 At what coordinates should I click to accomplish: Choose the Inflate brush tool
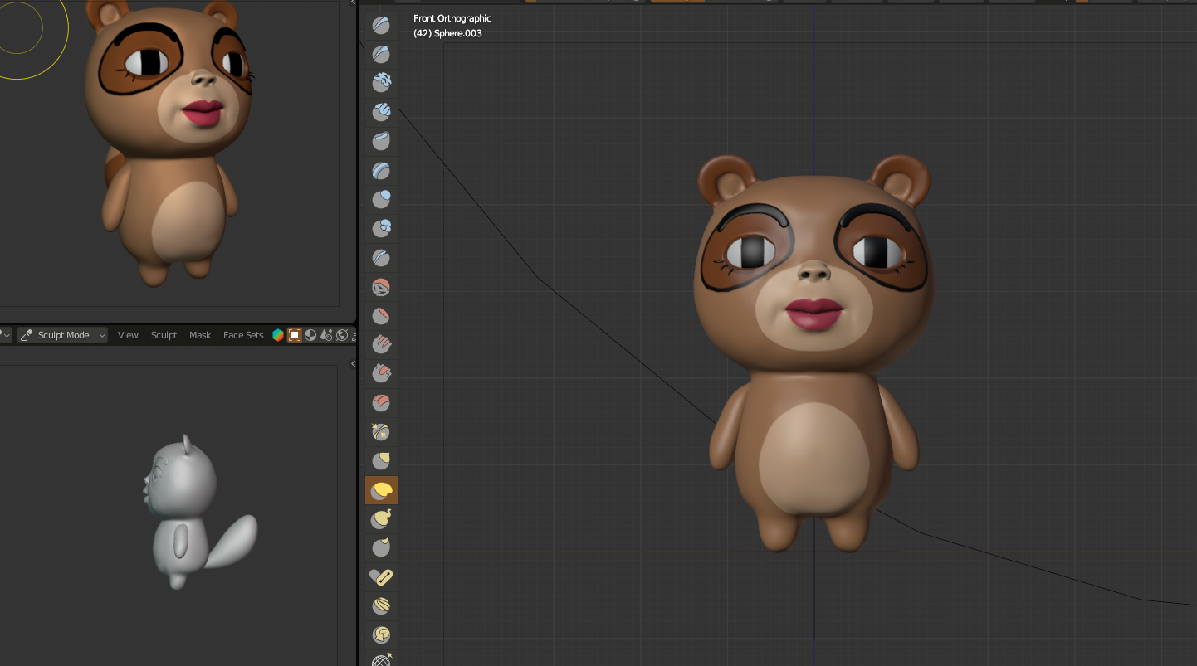coord(381,198)
